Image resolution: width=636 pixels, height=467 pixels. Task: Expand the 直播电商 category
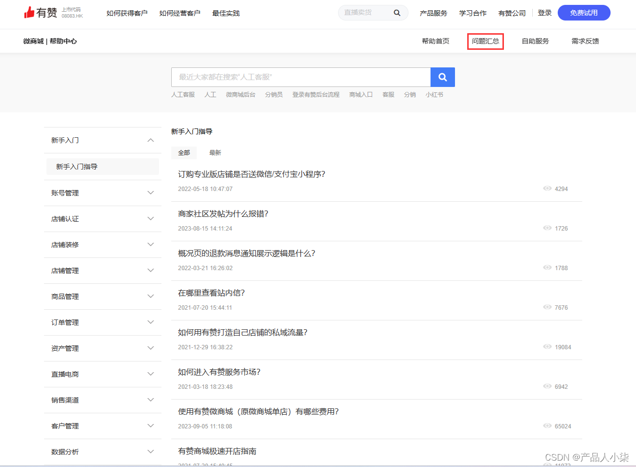[x=103, y=374]
